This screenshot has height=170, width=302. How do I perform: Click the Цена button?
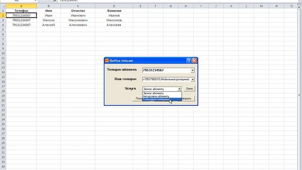189,89
